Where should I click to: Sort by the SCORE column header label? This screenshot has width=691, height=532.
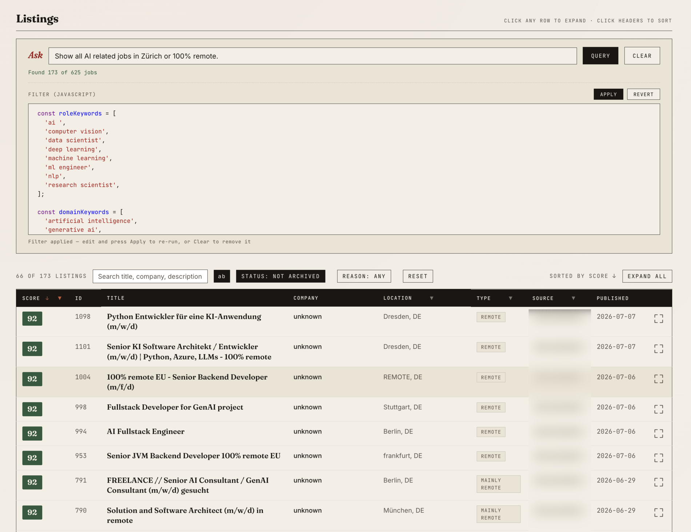coord(31,298)
